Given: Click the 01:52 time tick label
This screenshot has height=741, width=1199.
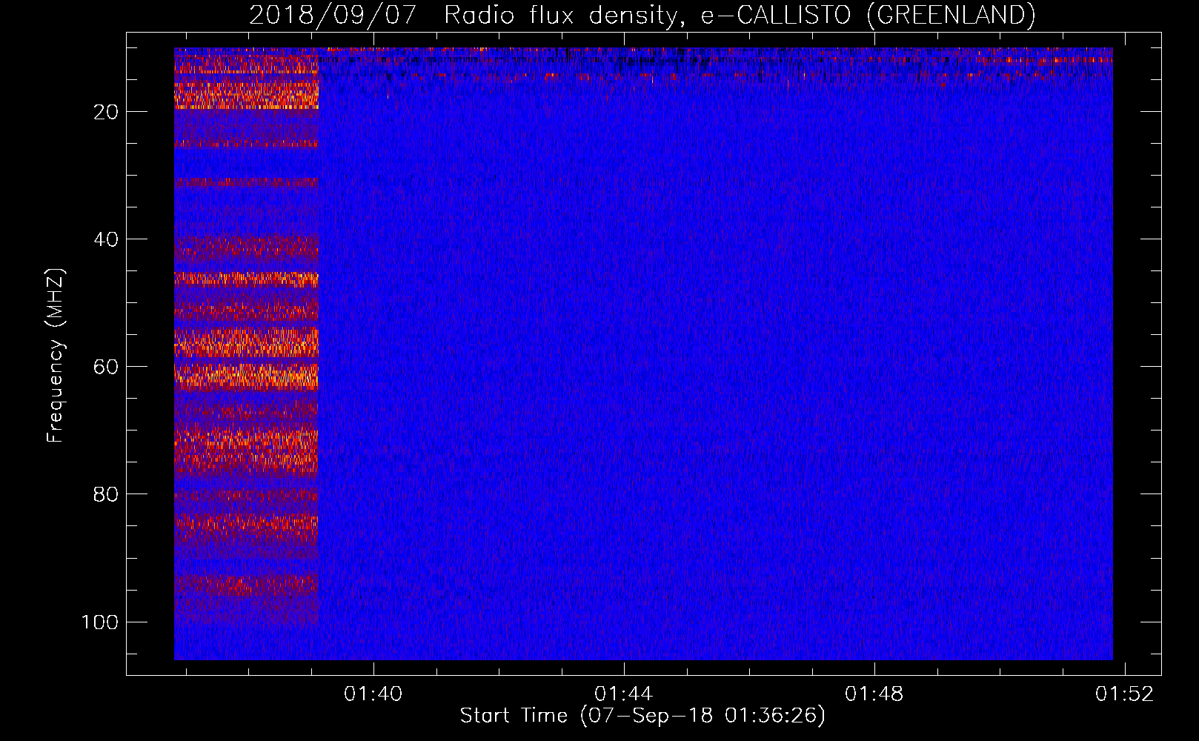Looking at the screenshot, I should tap(1125, 694).
